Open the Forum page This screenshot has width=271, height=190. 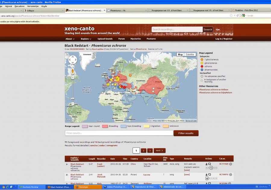pyautogui.click(x=122, y=39)
